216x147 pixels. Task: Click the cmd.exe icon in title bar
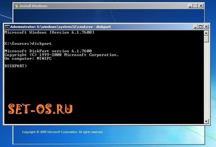pos(7,27)
